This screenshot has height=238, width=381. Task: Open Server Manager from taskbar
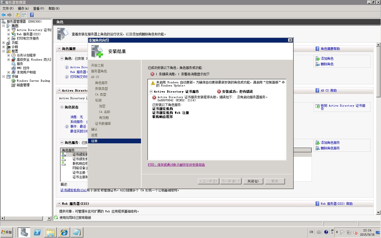tap(24, 232)
